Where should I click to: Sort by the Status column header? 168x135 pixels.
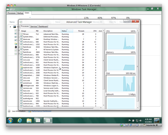coord(67,31)
